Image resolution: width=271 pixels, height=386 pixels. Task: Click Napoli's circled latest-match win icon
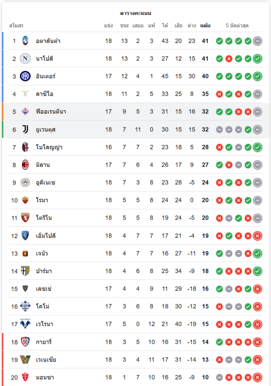(x=258, y=59)
